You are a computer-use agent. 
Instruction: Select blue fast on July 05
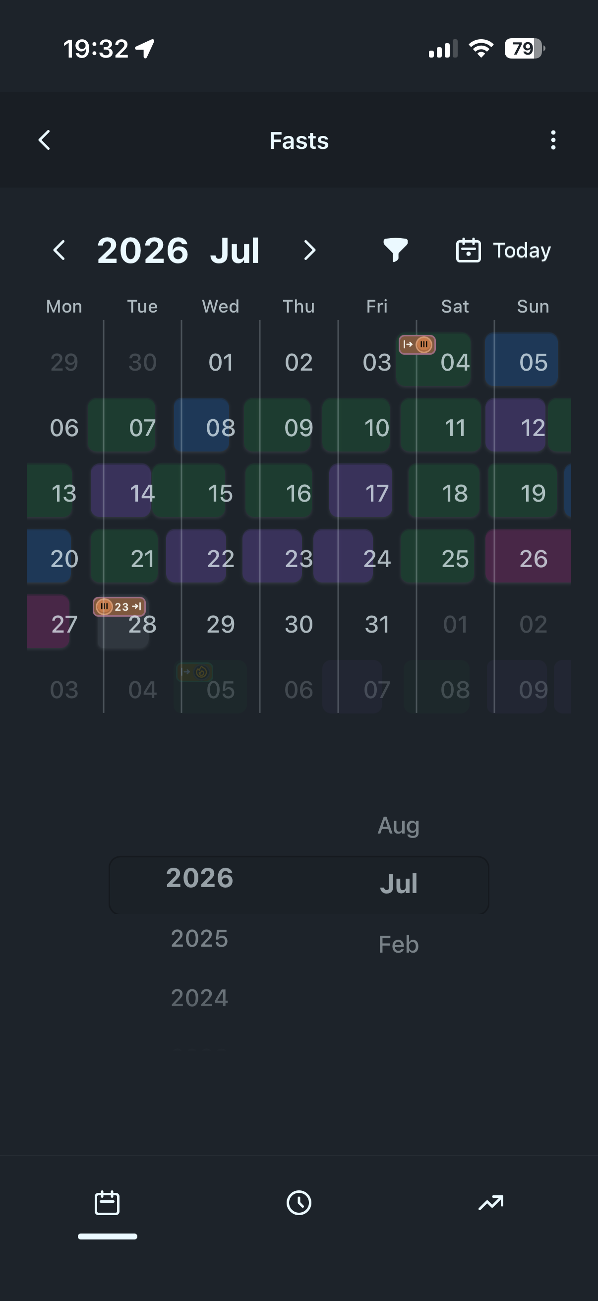pyautogui.click(x=521, y=360)
